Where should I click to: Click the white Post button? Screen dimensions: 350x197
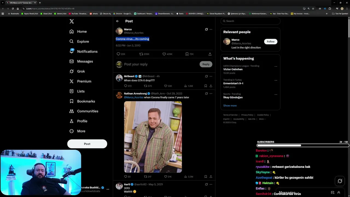click(x=87, y=144)
